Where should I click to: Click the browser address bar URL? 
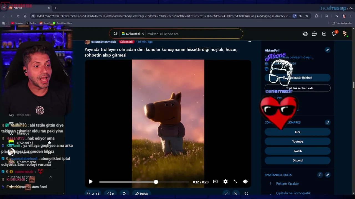click(164, 16)
